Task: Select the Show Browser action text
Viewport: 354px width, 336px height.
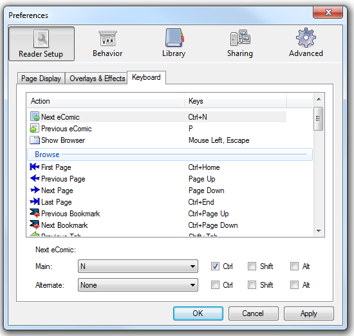Action: click(63, 140)
